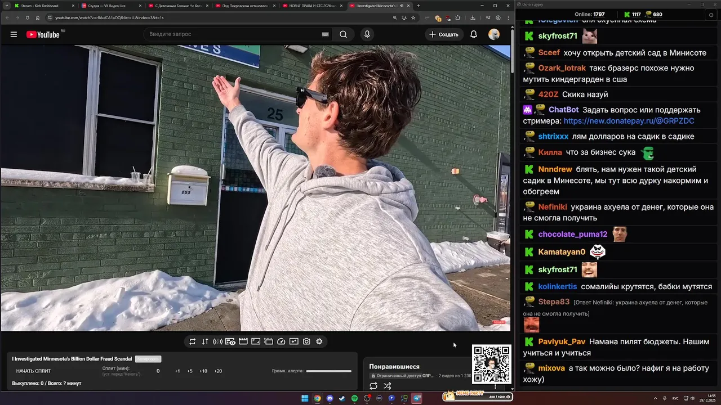721x405 pixels.
Task: Open Chrome three-dot menu
Action: pos(508,17)
